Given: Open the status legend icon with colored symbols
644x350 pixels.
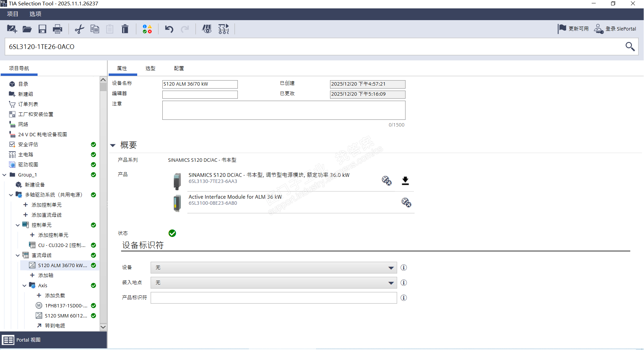Looking at the screenshot, I should (147, 29).
